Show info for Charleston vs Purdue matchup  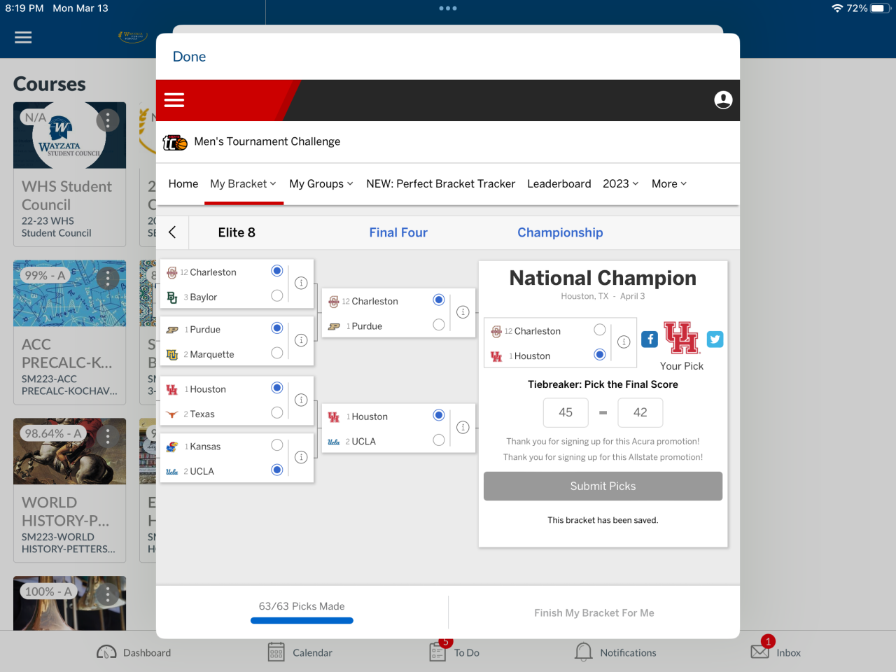[x=463, y=312]
